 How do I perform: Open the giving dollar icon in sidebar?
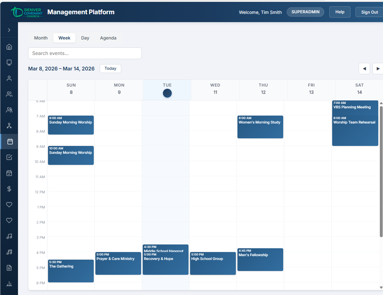pyautogui.click(x=9, y=189)
